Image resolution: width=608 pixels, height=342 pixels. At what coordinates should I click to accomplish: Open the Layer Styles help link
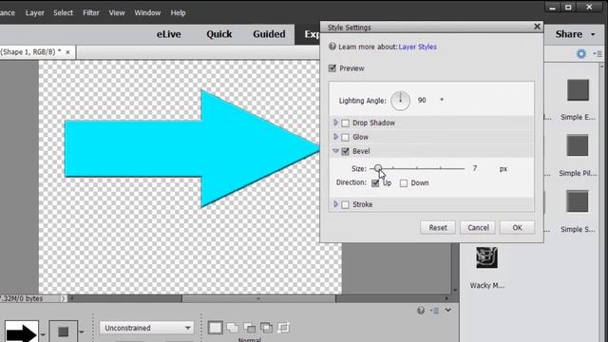[x=417, y=47]
